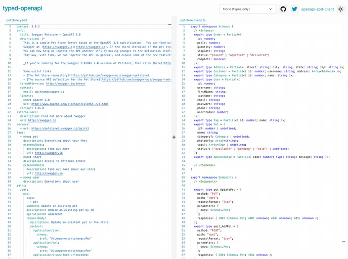Image resolution: width=348 pixels, height=259 pixels.
Task: Click the 'method: "POST";' line
Action: pyautogui.click(x=209, y=230)
